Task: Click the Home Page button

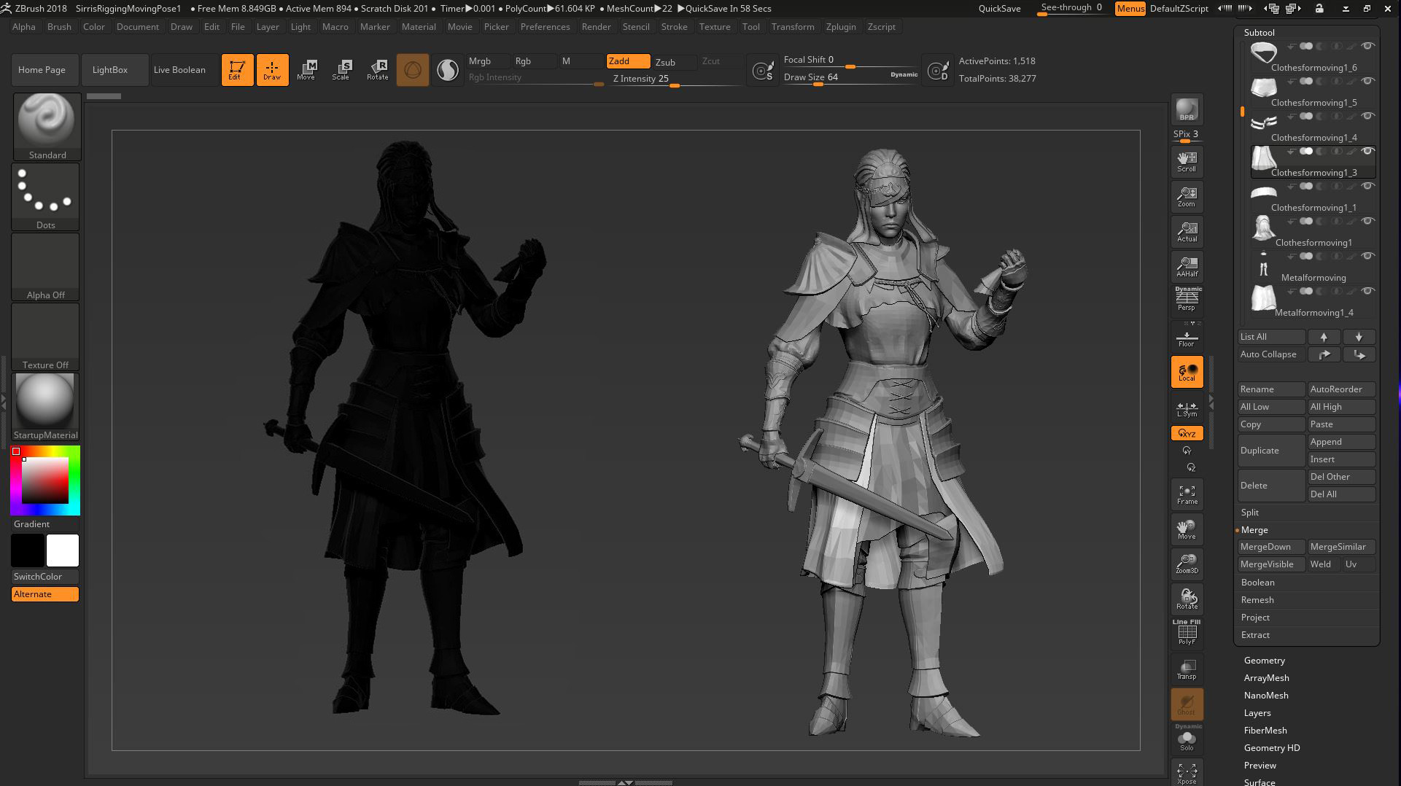Action: 45,70
